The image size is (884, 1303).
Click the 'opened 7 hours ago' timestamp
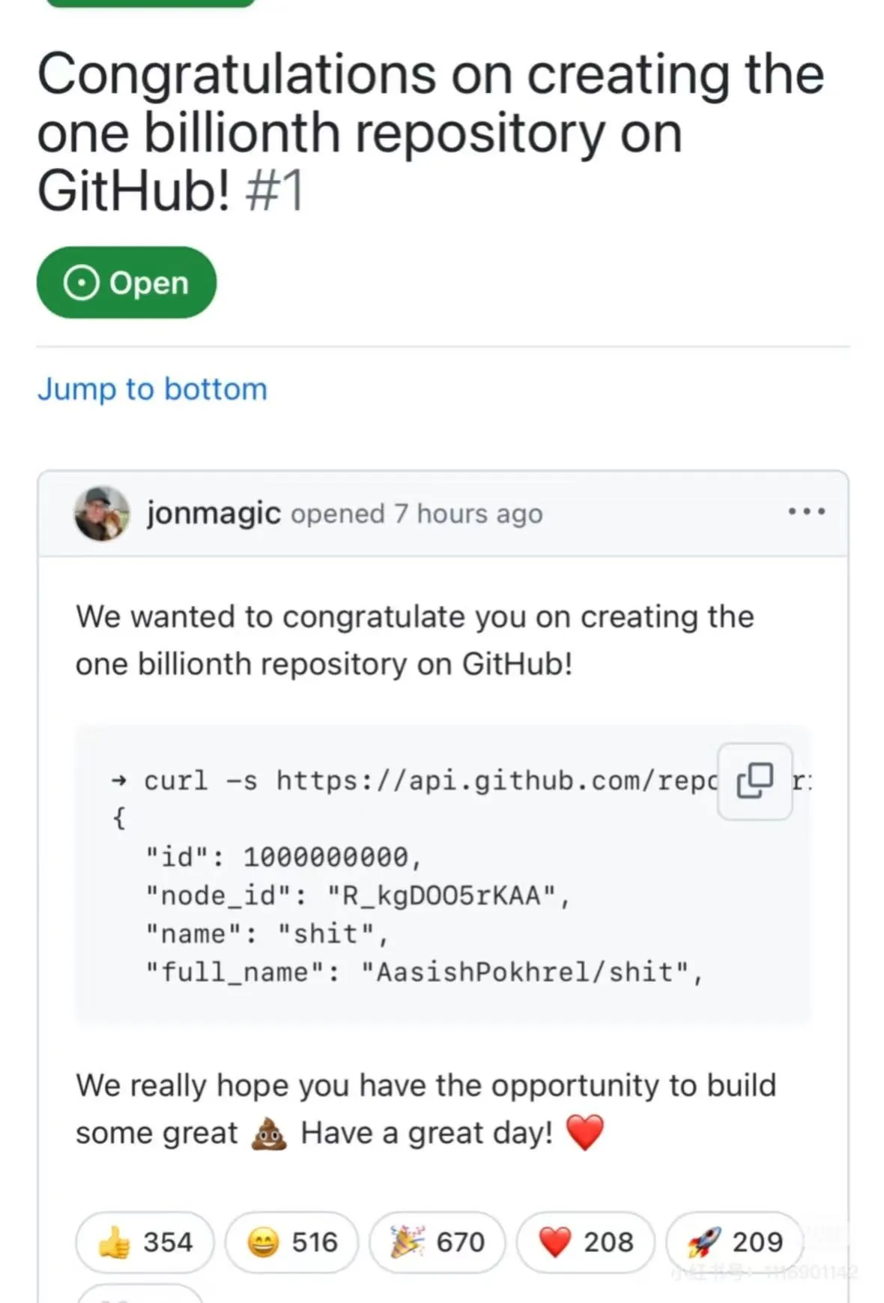417,514
